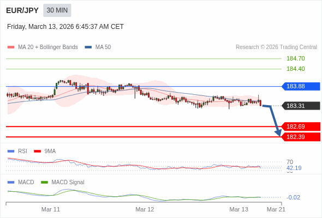Click the 30 MIN timeframe button
The image size is (322, 218).
57,10
